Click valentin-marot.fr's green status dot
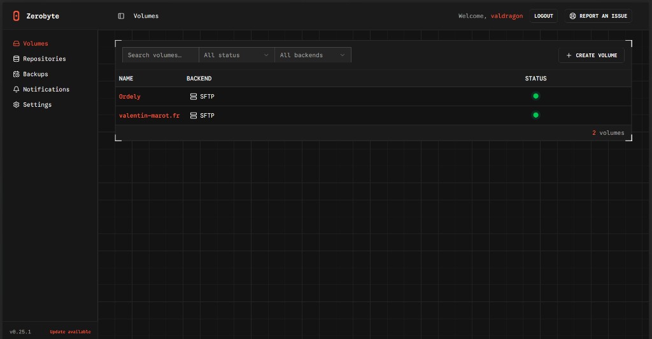Screen dimensions: 652x339 (535, 115)
